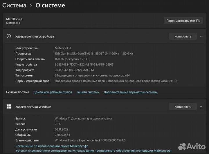The height and width of the screenshot is (154, 209).
Task: Go back to Система in the breadcrumb
Action: pos(14,6)
